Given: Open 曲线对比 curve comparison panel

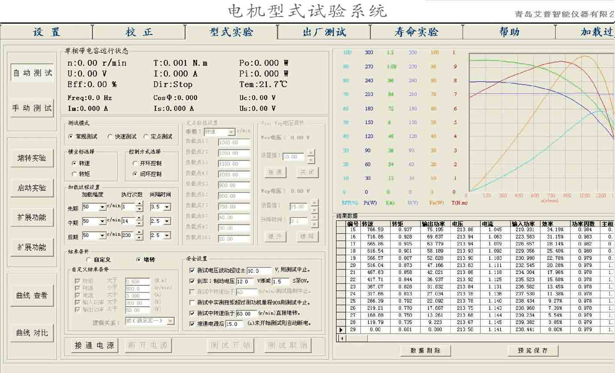Looking at the screenshot, I should [x=32, y=333].
